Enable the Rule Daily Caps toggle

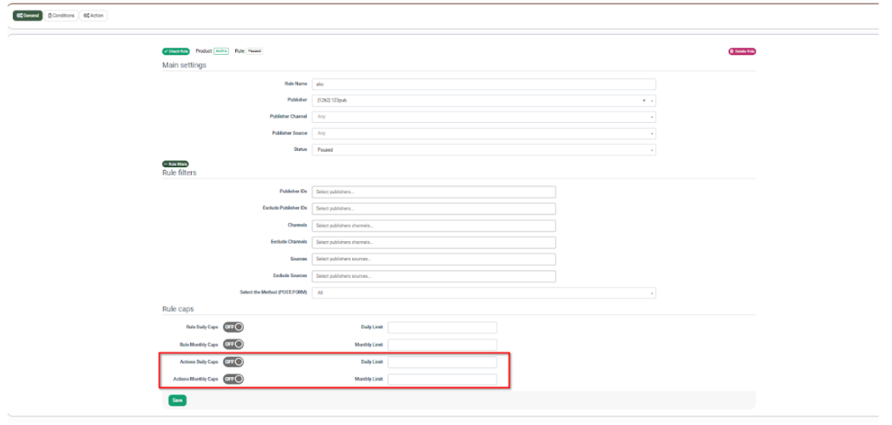click(x=233, y=327)
